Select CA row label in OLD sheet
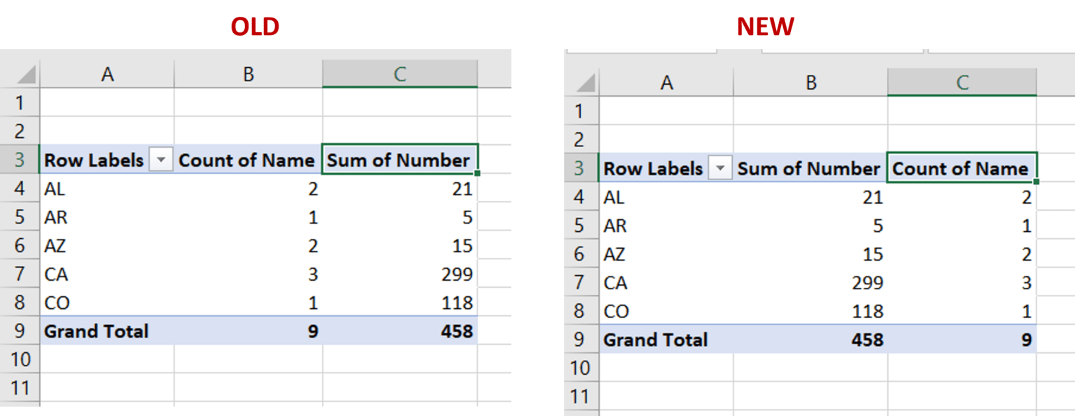The height and width of the screenshot is (416, 1075). point(56,275)
